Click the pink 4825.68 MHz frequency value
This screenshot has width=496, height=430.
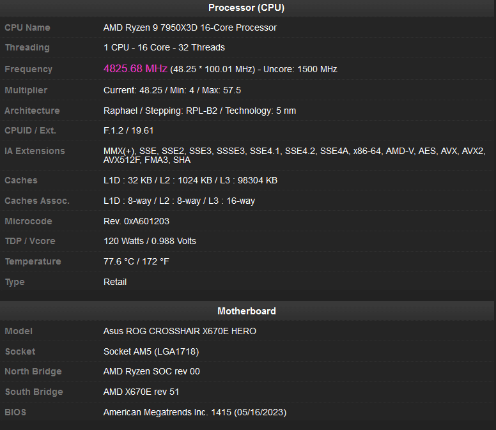tap(136, 68)
